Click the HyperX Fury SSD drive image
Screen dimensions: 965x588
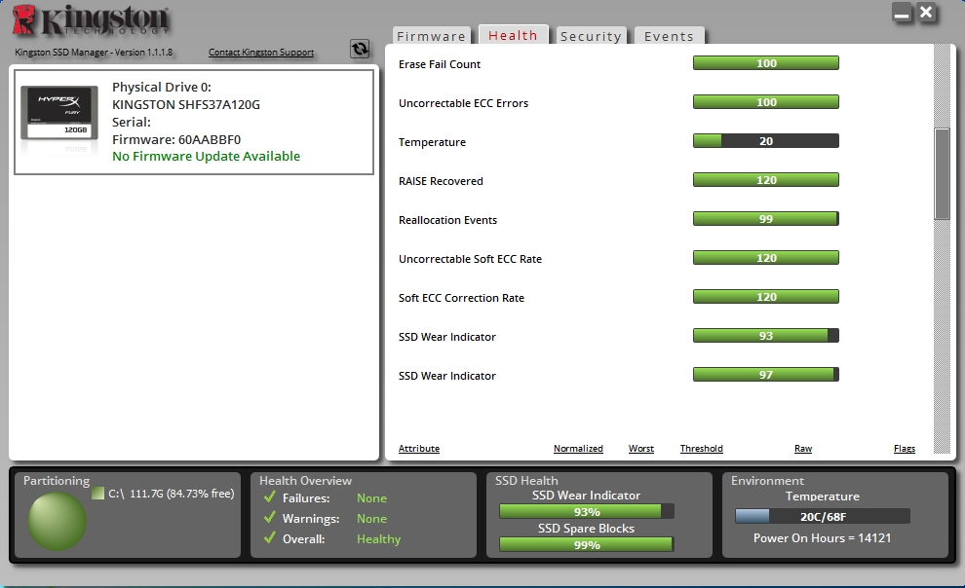tap(59, 114)
